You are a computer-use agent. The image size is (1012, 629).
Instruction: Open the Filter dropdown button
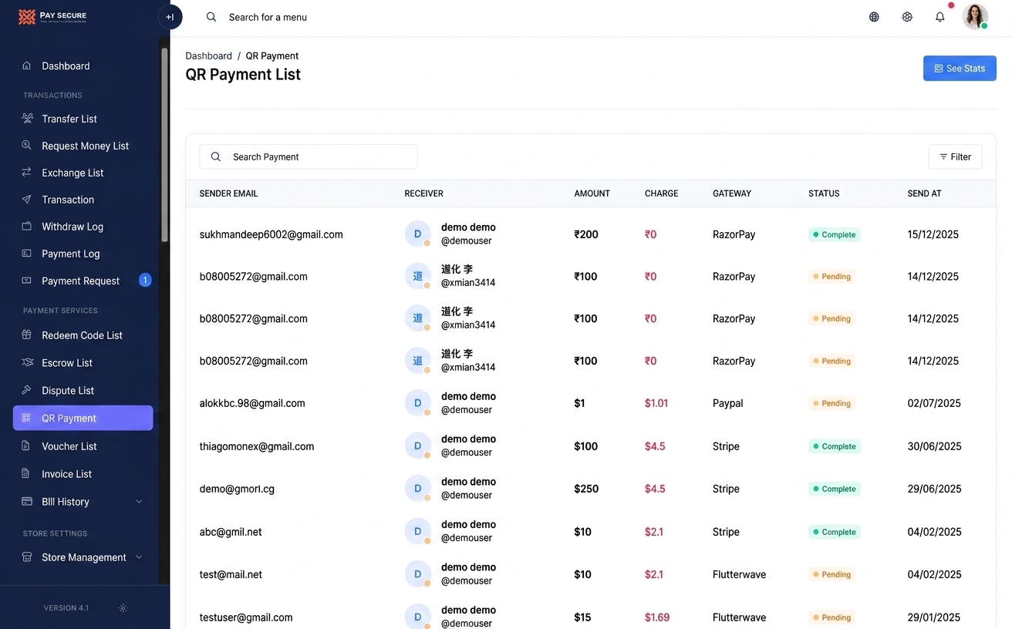point(955,156)
